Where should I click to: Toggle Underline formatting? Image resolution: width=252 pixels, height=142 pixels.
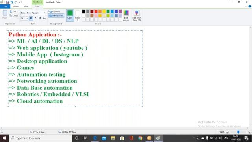pyautogui.click(x=40, y=19)
